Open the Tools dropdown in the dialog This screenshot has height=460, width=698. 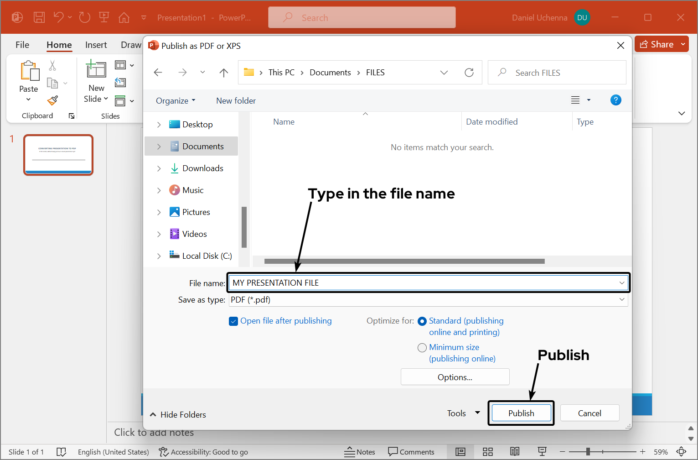(463, 413)
